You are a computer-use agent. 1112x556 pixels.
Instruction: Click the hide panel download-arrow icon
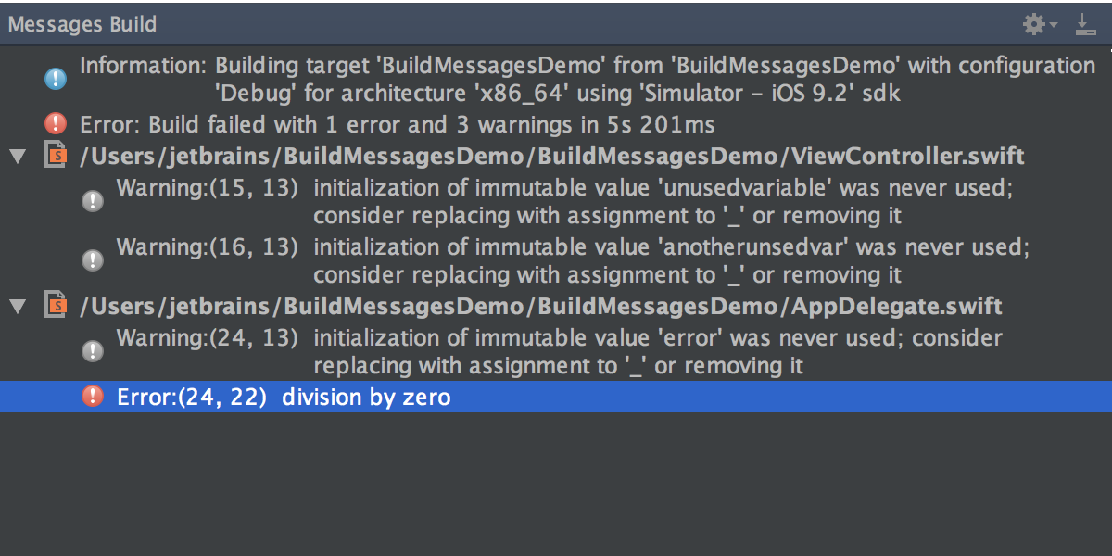[1086, 25]
